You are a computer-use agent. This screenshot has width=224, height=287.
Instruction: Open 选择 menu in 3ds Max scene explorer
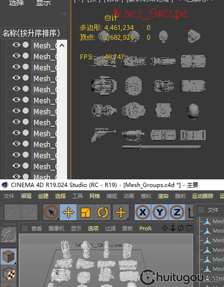[x=16, y=3]
